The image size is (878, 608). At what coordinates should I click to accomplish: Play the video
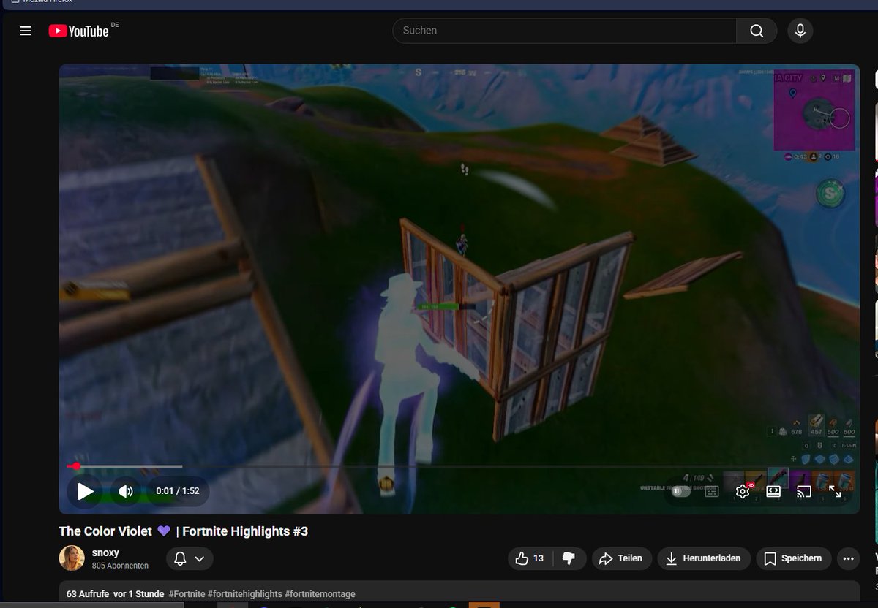click(86, 491)
